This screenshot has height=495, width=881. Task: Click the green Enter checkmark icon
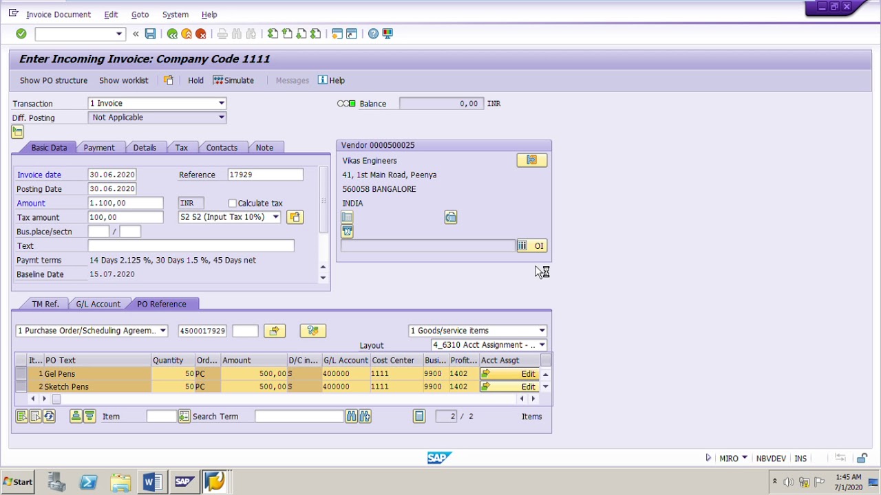(x=21, y=34)
